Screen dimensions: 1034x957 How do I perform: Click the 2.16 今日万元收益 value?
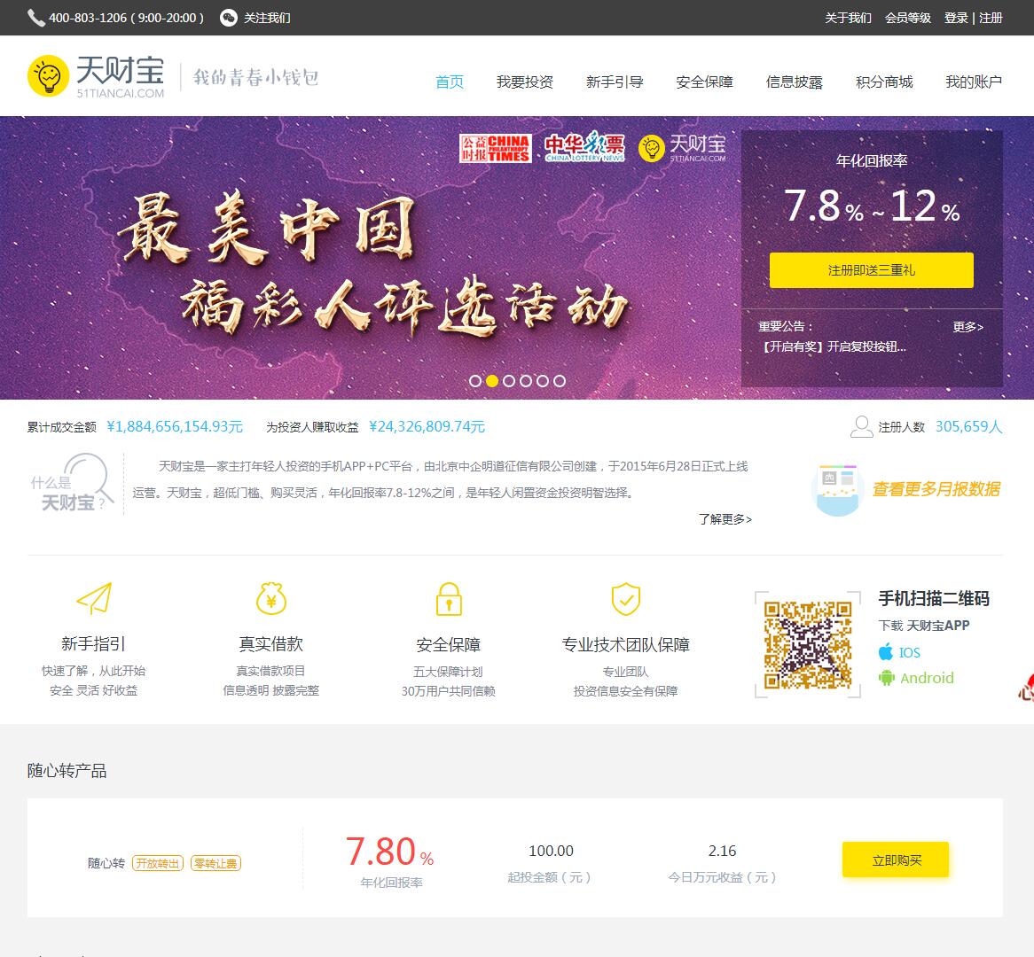[x=722, y=851]
